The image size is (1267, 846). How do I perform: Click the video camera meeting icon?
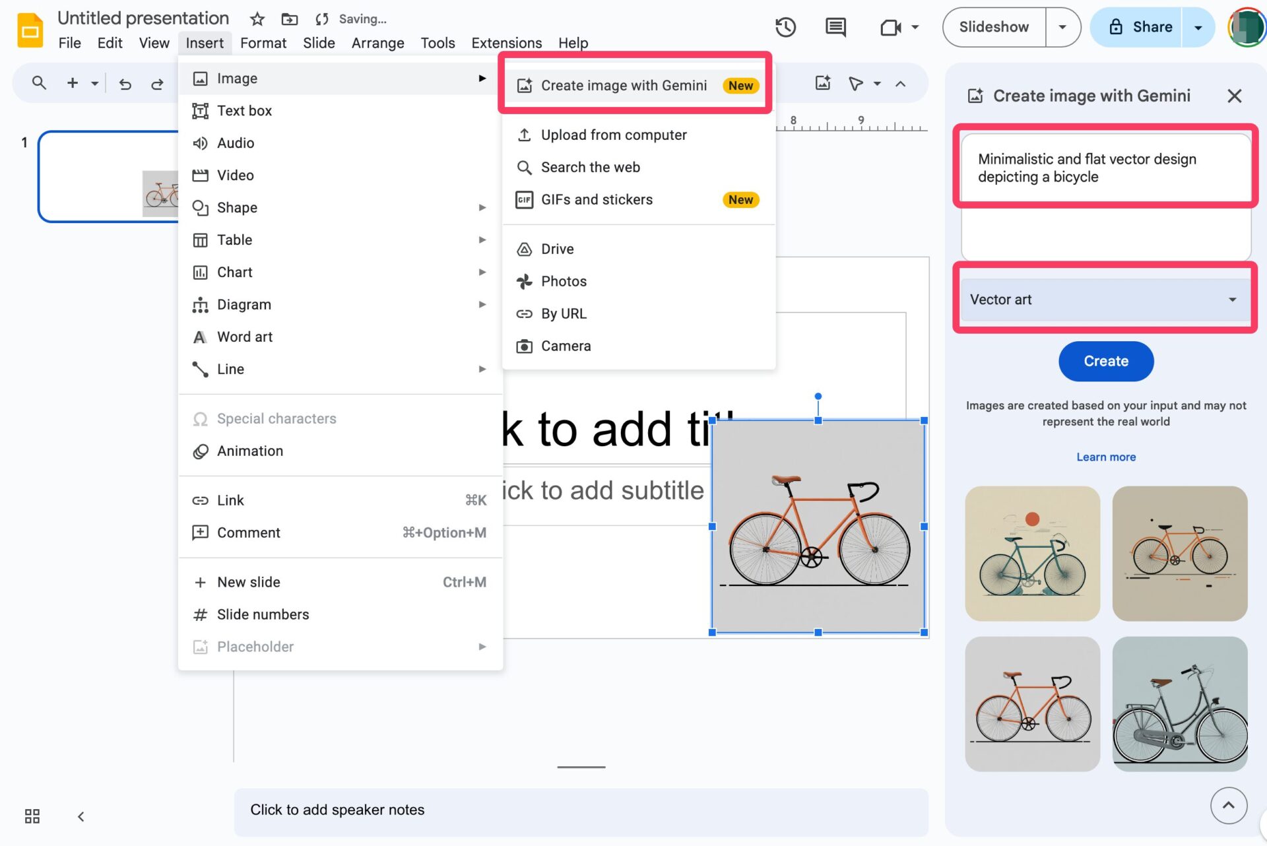(x=890, y=27)
